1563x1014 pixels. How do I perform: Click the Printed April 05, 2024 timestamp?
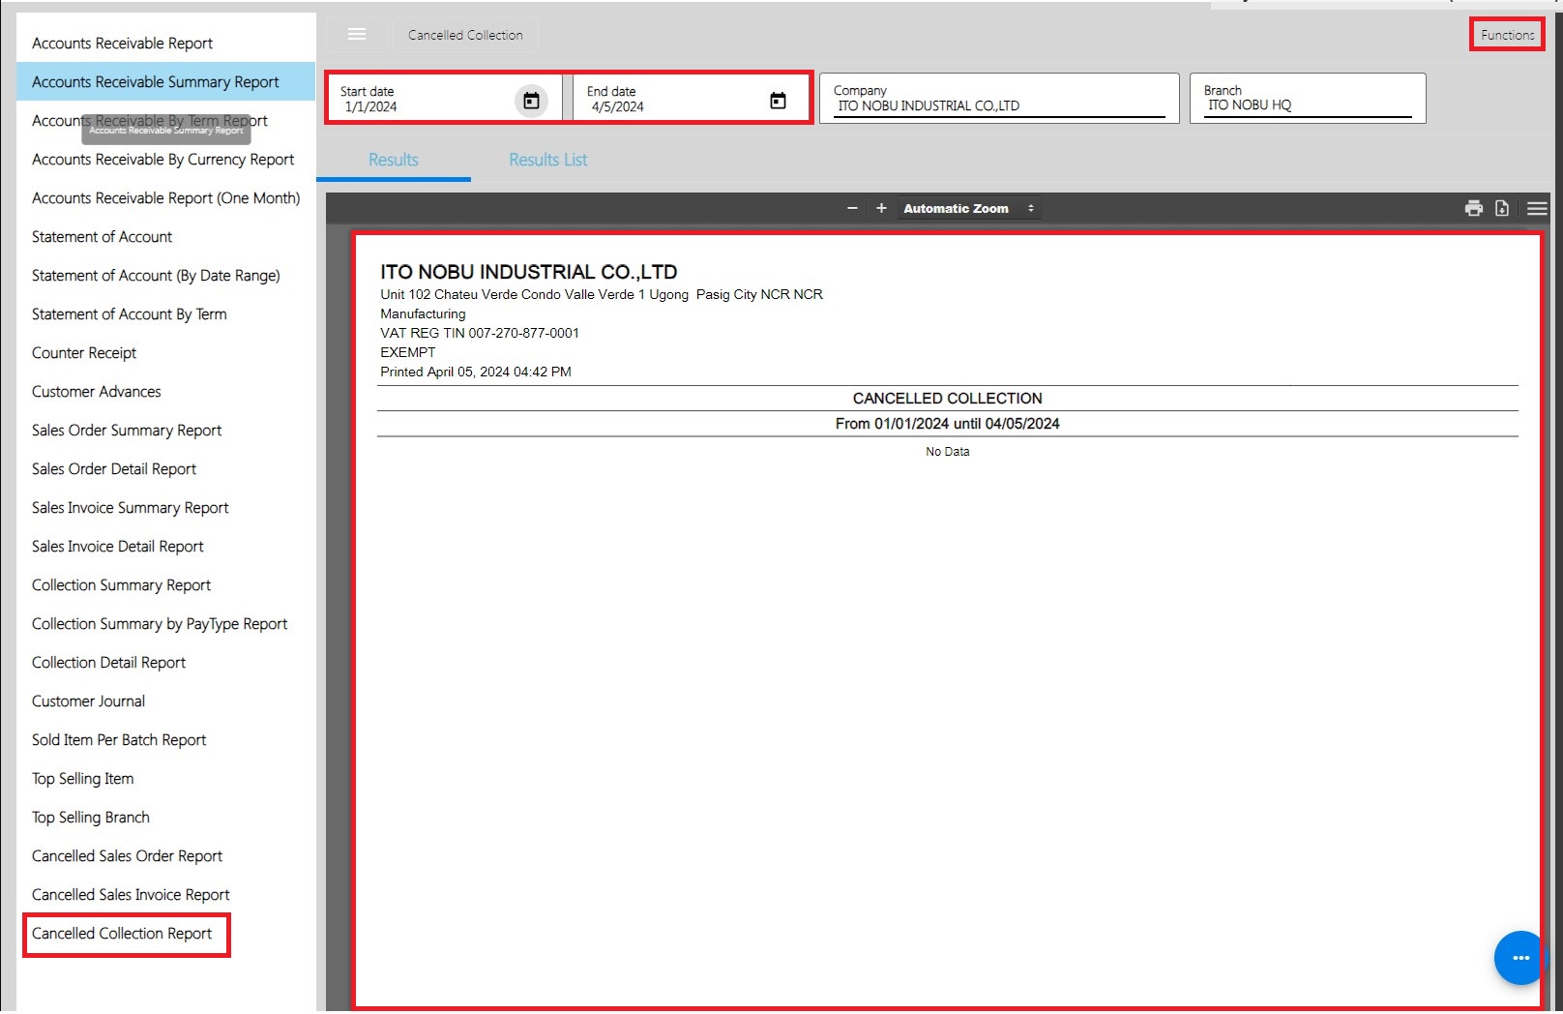click(475, 372)
